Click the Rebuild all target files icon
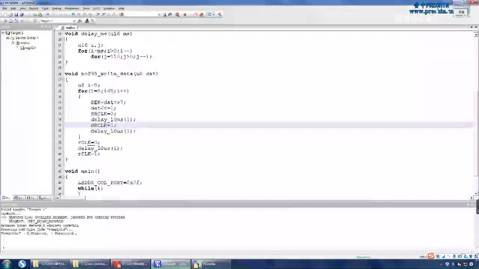 tap(16, 21)
